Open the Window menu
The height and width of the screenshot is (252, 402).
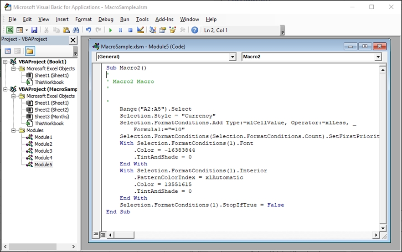(190, 19)
